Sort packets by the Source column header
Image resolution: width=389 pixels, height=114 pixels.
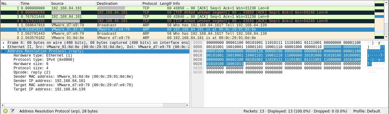[x=73, y=3]
